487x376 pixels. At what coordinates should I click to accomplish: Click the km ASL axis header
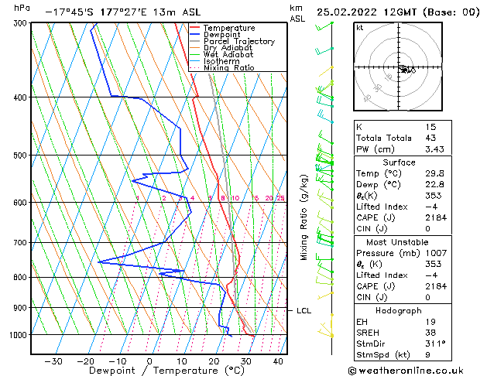(x=297, y=14)
